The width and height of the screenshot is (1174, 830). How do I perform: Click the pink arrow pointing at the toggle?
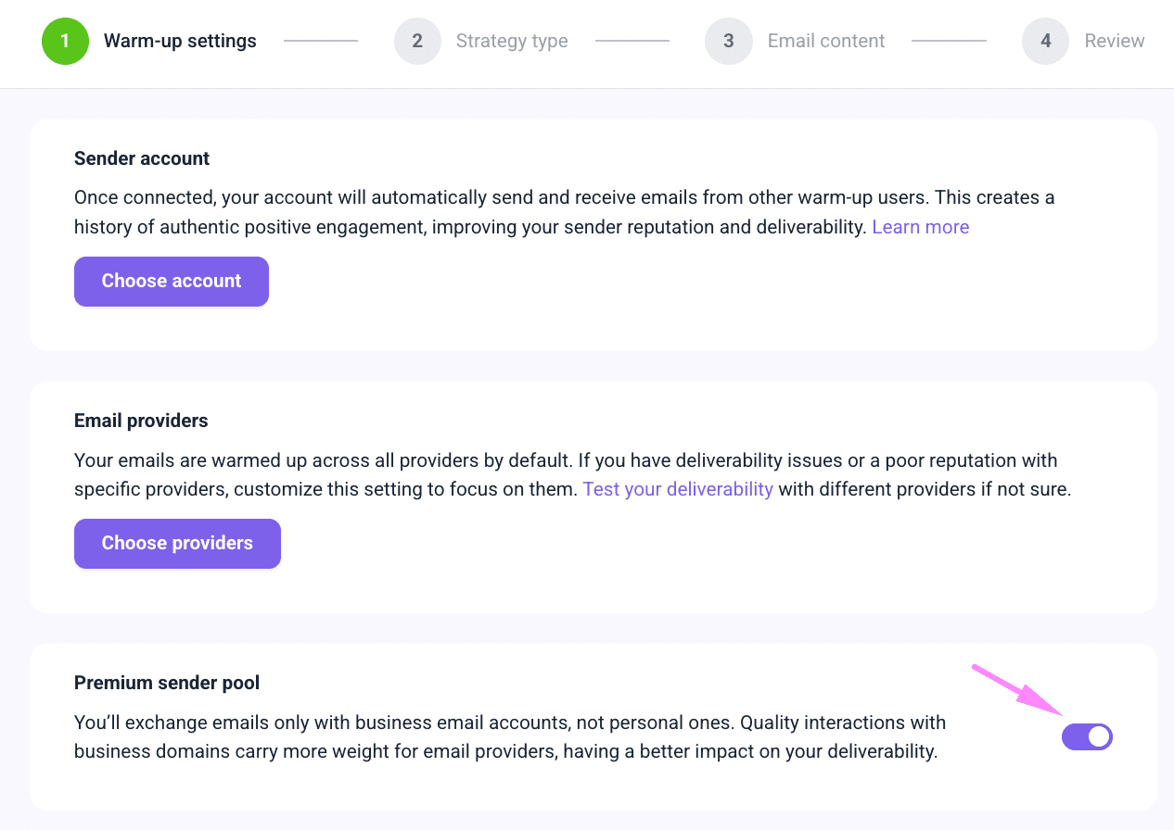coord(1017,689)
